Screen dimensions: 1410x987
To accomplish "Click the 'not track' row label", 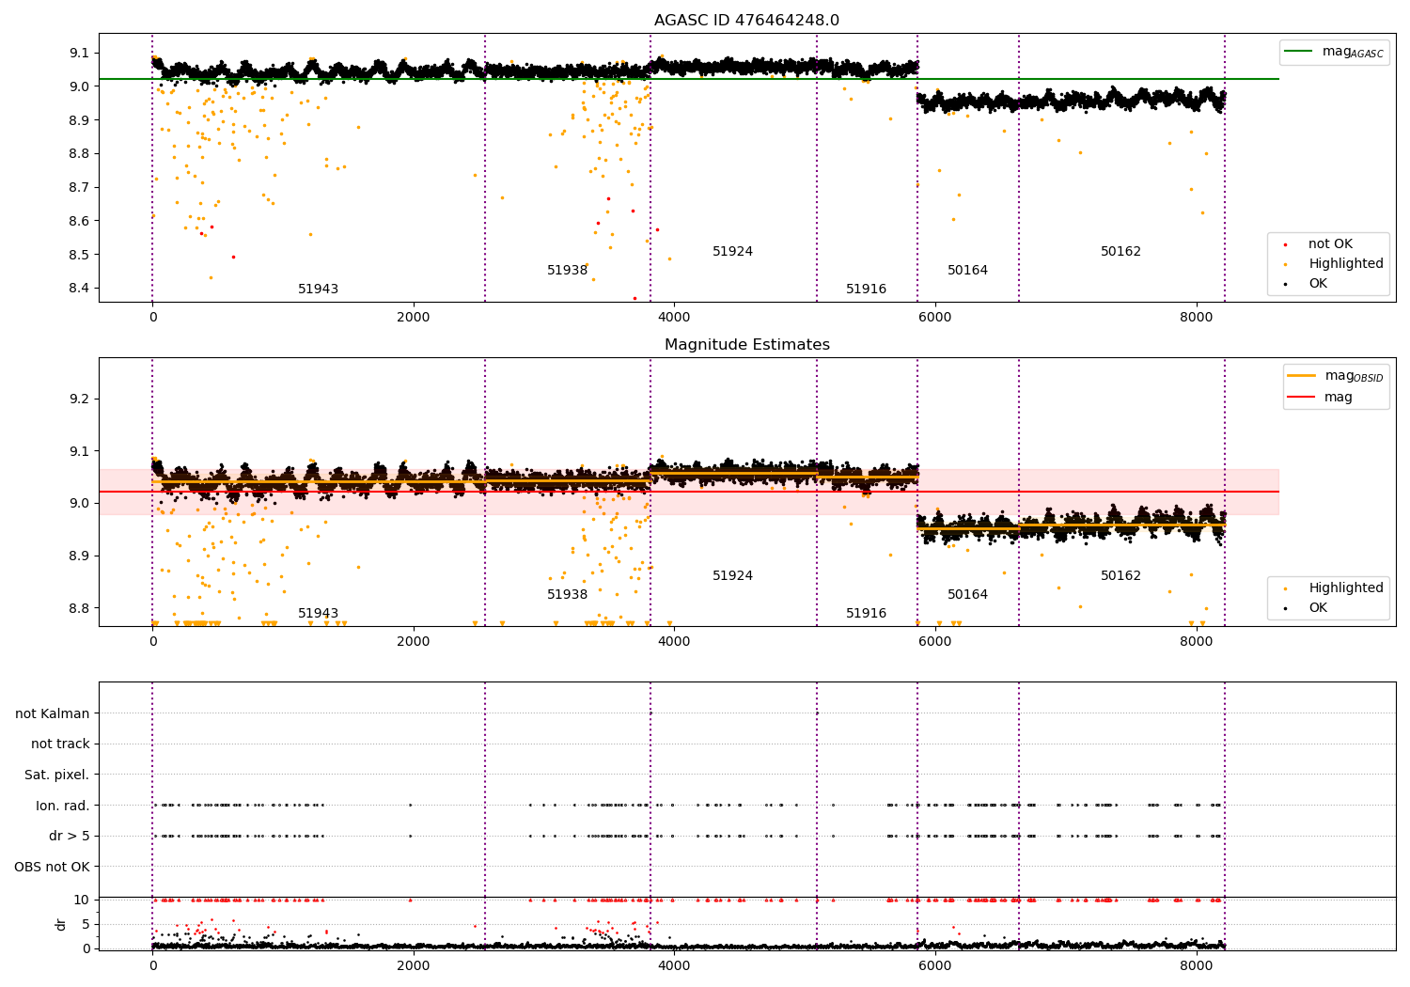I will pos(60,744).
